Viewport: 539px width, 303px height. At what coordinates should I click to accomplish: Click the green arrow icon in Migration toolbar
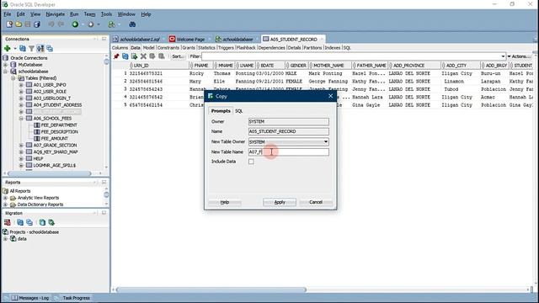tap(51, 222)
